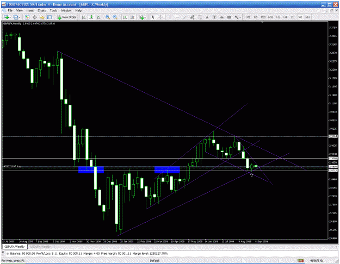Select the crosshair tool

click(x=160, y=17)
